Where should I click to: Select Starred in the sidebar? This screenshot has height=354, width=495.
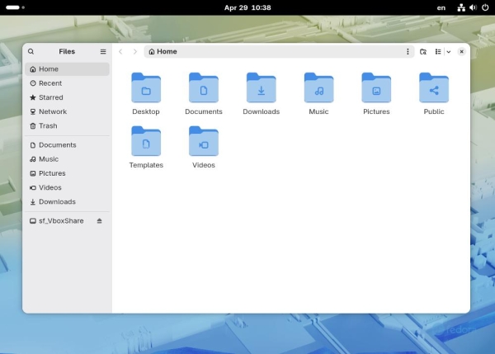(50, 97)
